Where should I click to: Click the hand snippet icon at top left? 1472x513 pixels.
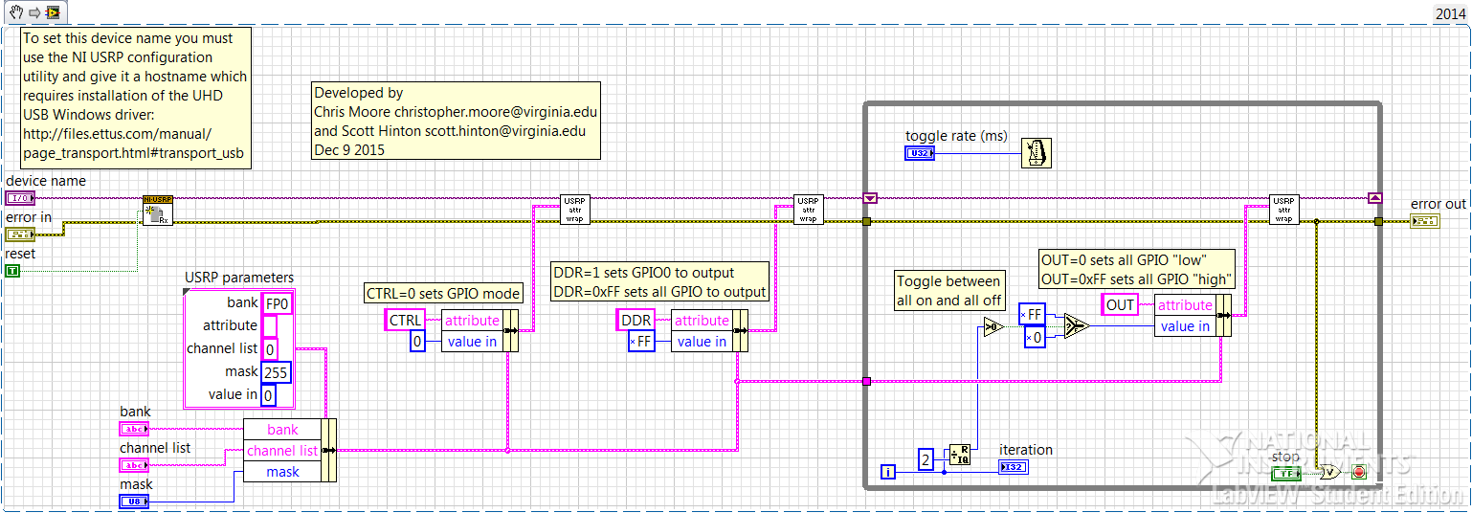[15, 12]
